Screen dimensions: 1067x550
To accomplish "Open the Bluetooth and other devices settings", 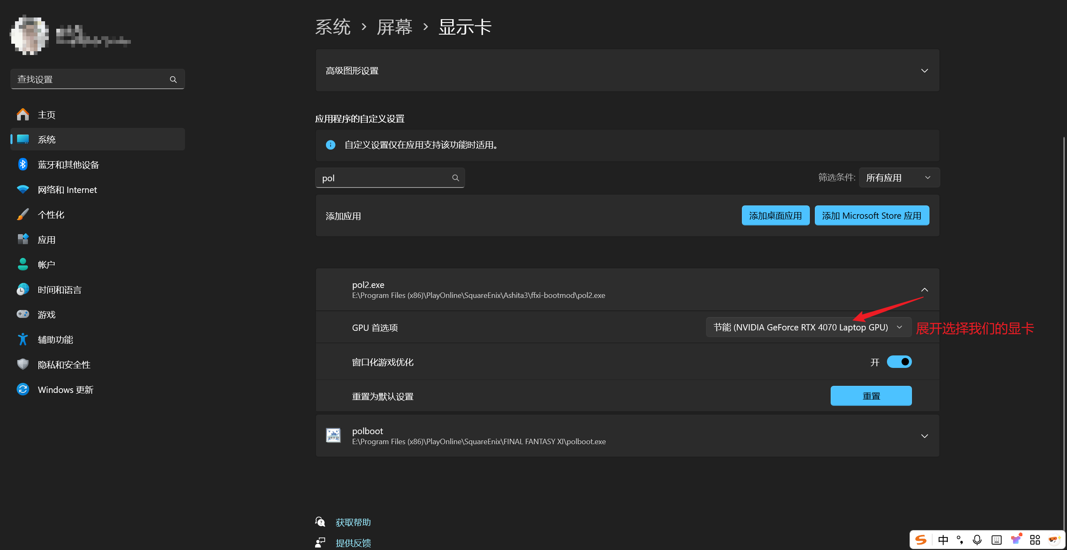I will point(68,165).
